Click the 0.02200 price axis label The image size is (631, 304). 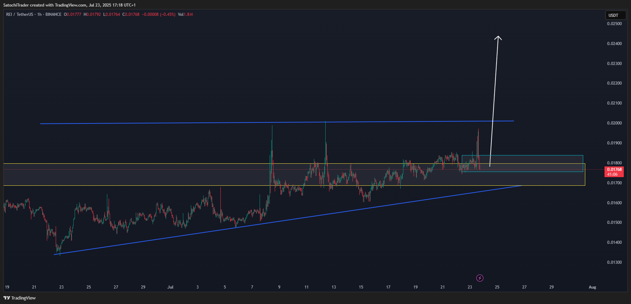(614, 83)
